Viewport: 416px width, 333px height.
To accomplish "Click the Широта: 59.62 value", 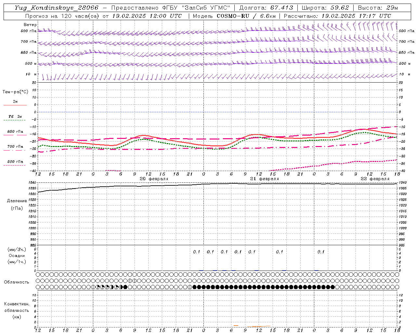I will coord(325,8).
